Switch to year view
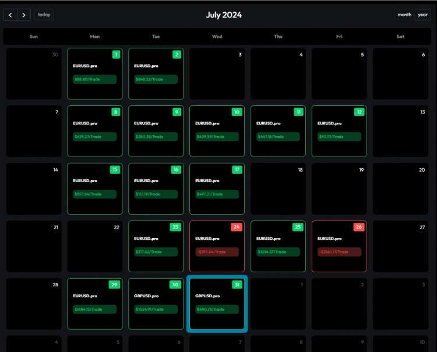 (422, 15)
